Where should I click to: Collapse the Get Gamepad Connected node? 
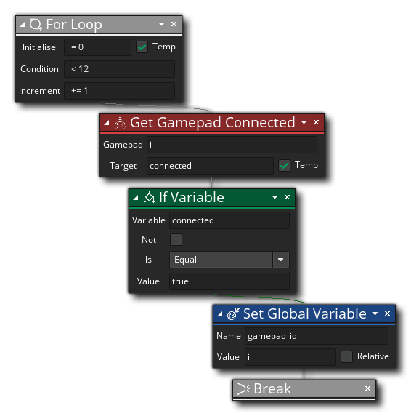click(107, 123)
